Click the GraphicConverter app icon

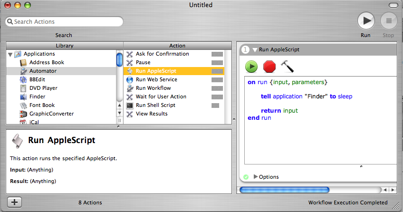[23, 114]
